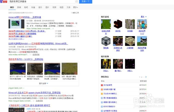This screenshot has height=112, width=174.
Task: Click the 沙漠神殿 game icon
Action: tap(130, 41)
